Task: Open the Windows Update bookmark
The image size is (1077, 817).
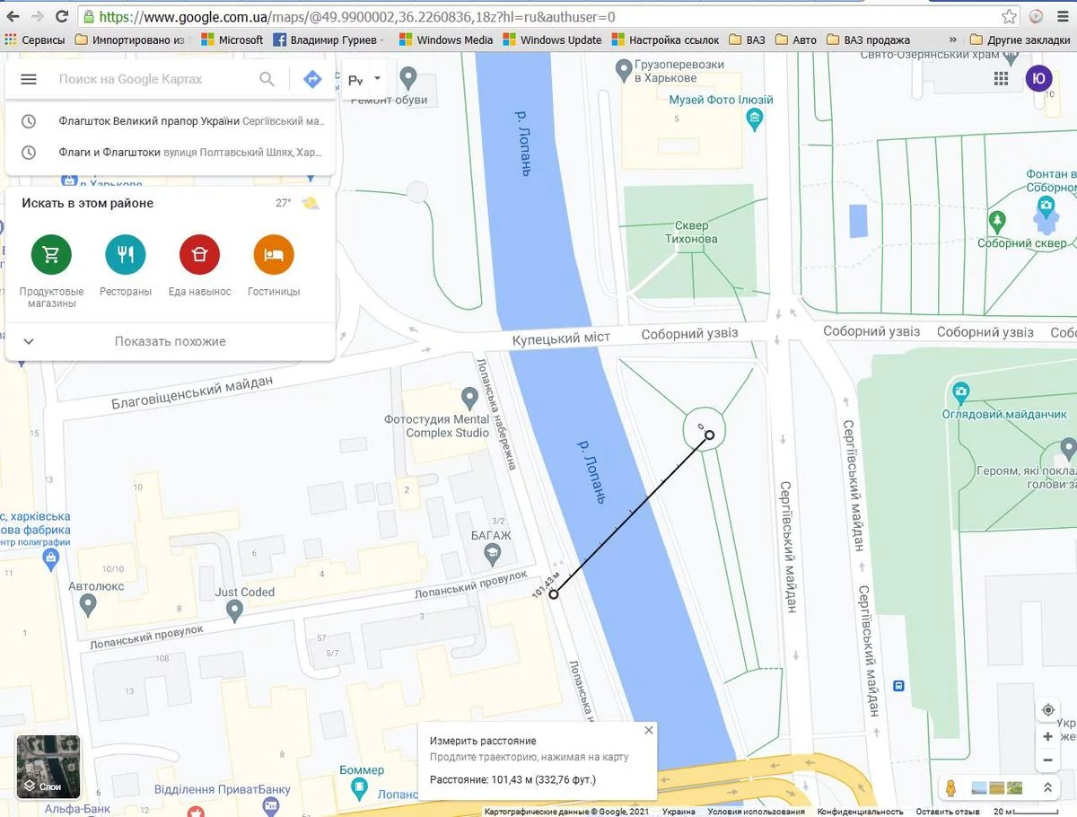Action: pyautogui.click(x=553, y=40)
